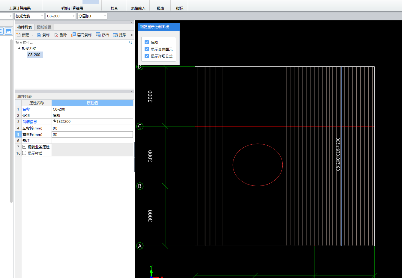Toggle the 显示详细公式 checkbox
The image size is (402, 278).
pos(147,56)
